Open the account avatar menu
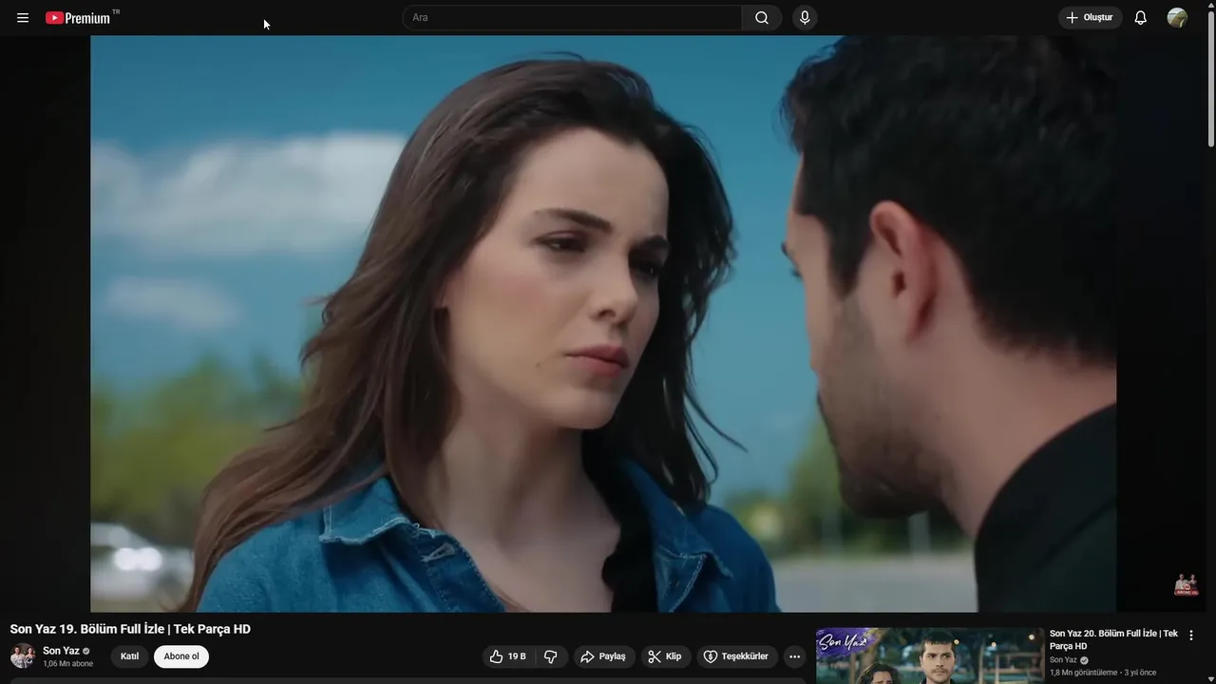This screenshot has width=1216, height=684. (1177, 18)
